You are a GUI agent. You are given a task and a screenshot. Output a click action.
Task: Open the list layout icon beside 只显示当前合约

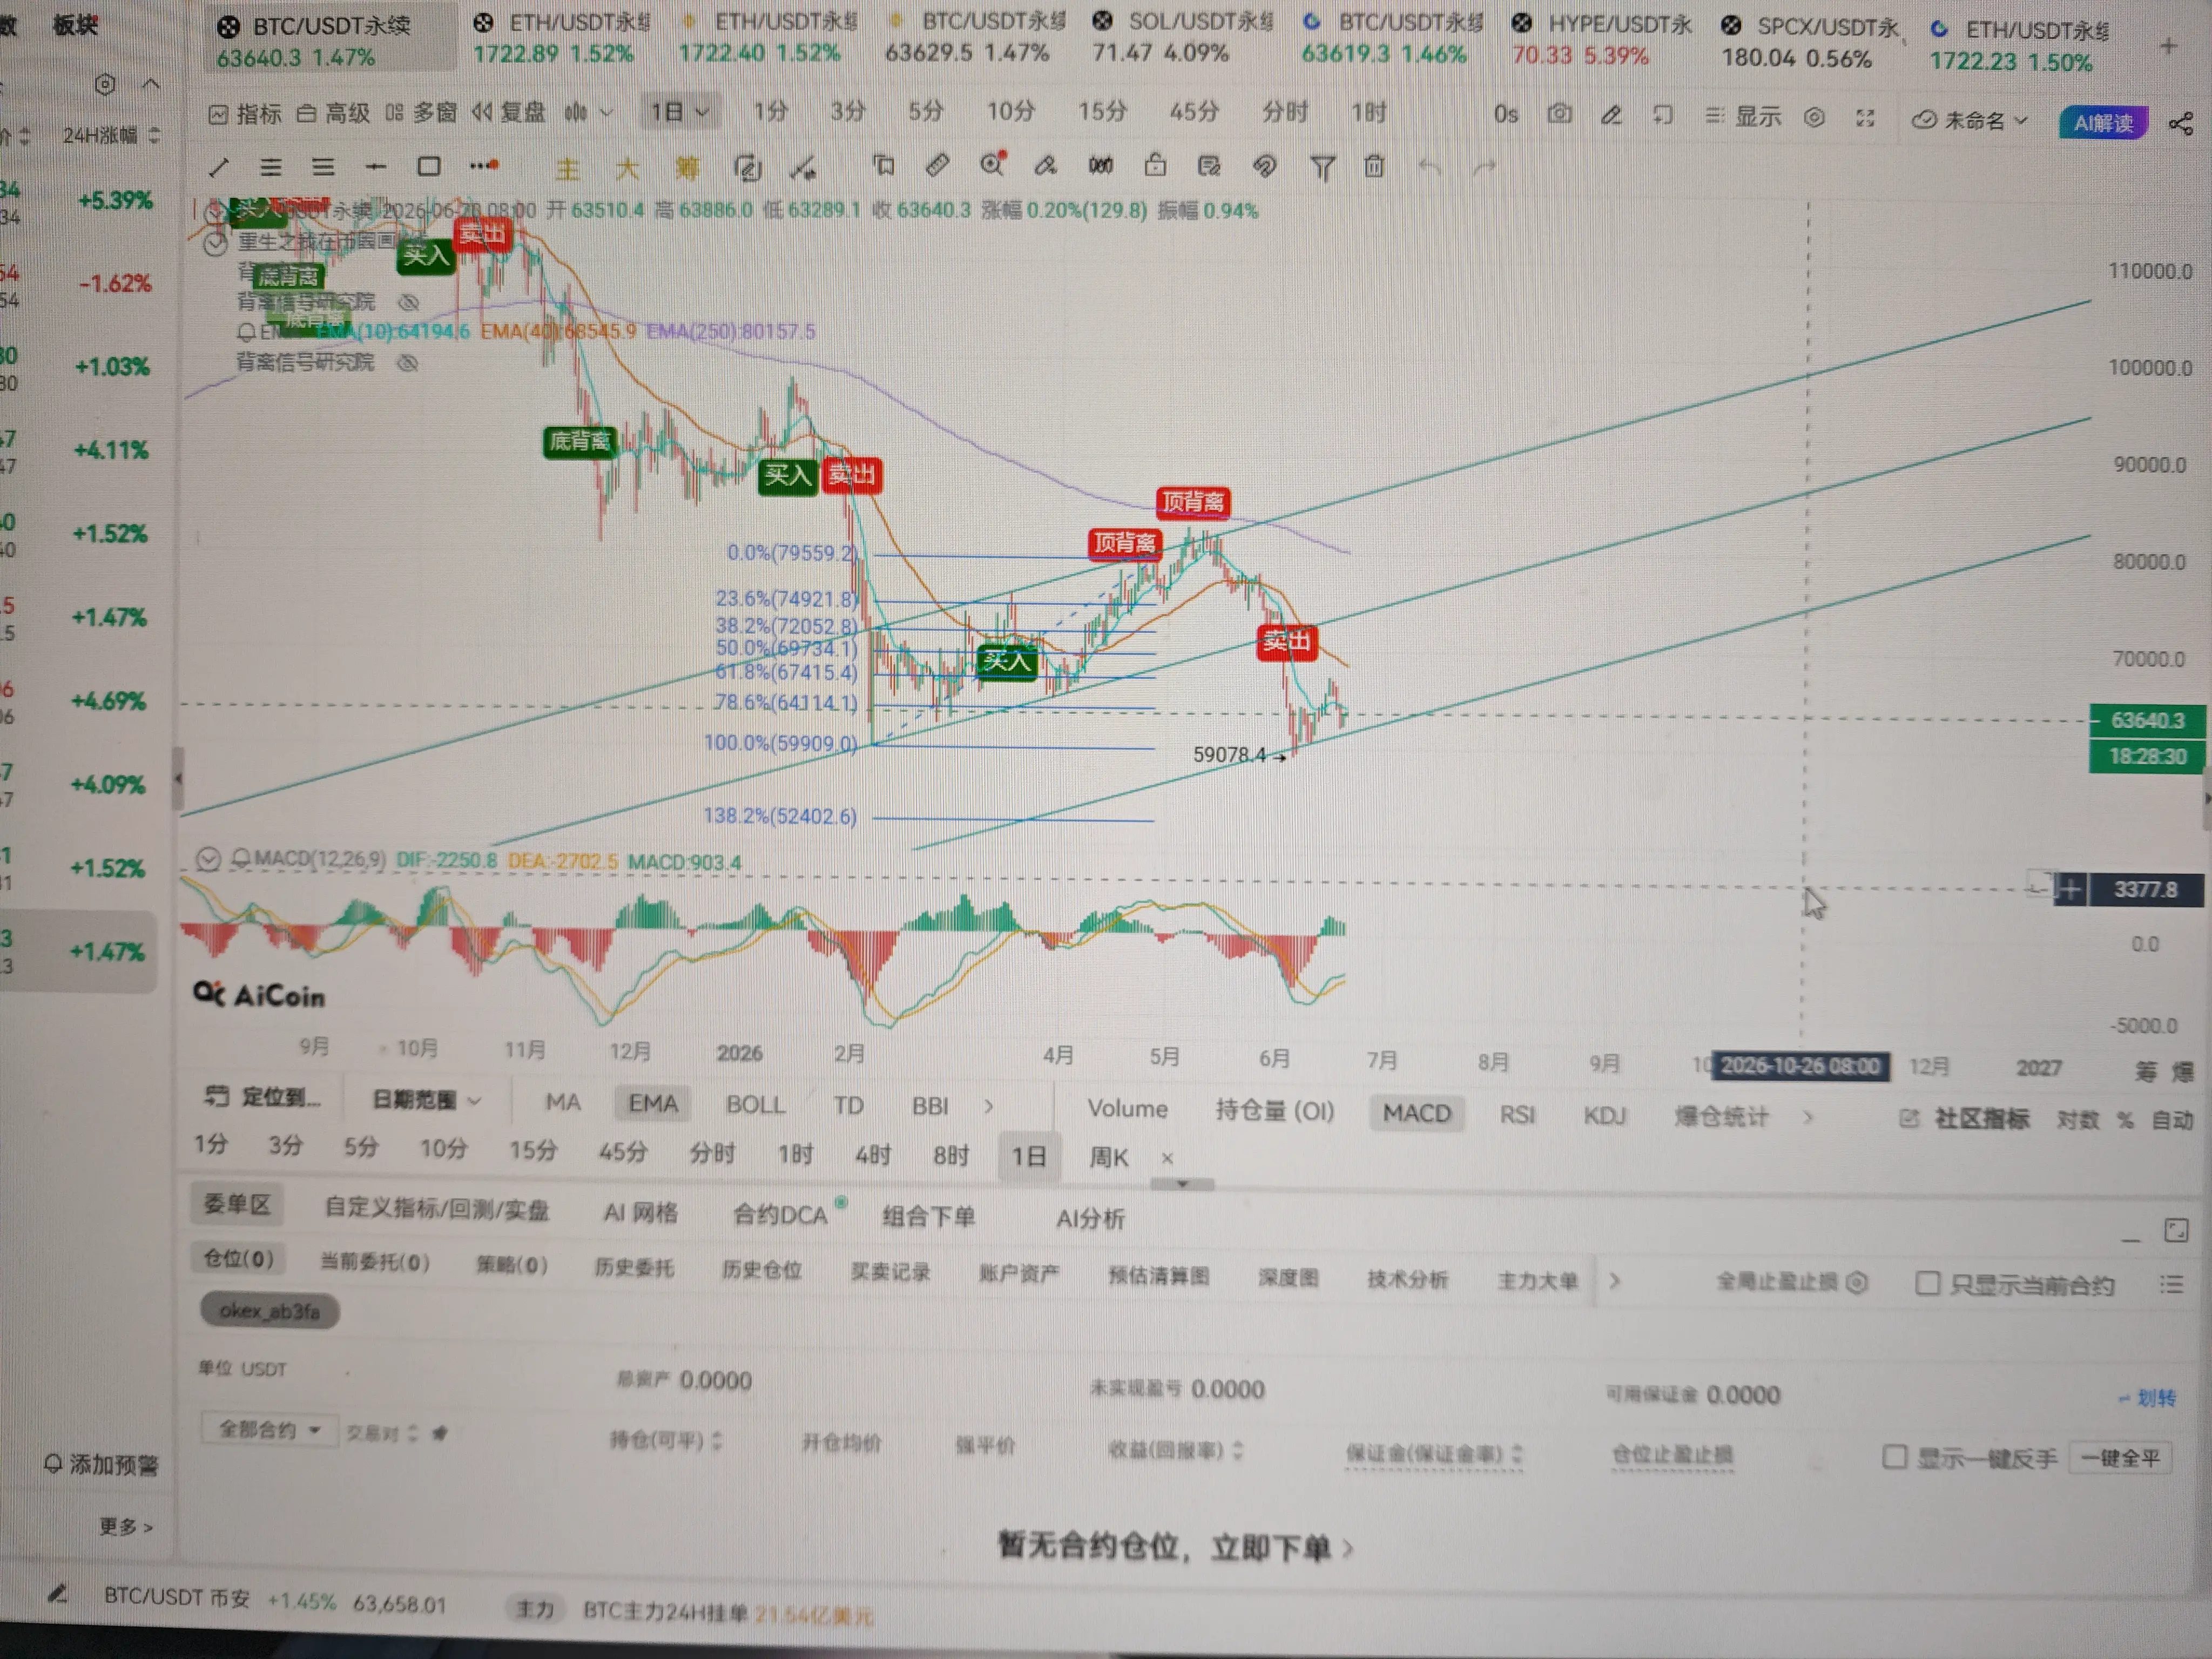(x=2171, y=1284)
